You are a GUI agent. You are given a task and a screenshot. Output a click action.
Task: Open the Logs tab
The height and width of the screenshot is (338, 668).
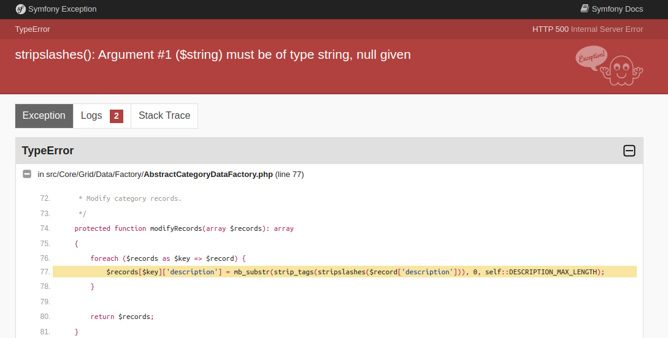pyautogui.click(x=91, y=116)
